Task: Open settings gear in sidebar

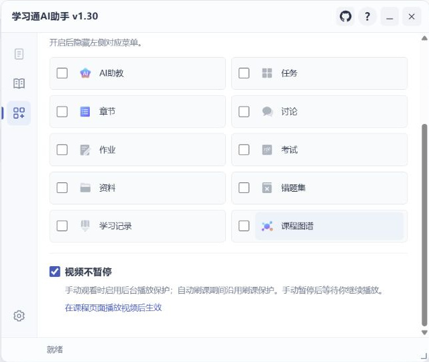Action: [19, 316]
